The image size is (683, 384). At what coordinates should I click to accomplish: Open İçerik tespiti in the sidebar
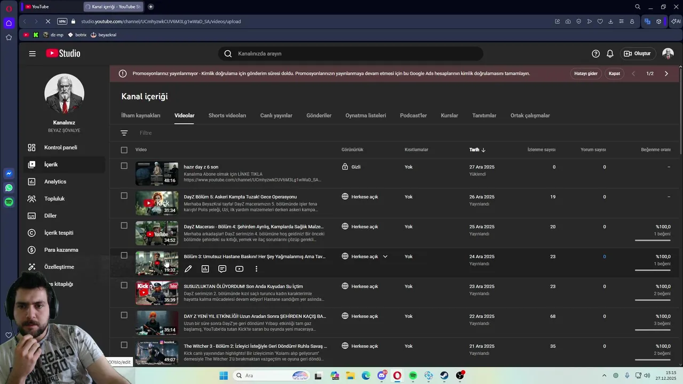pyautogui.click(x=64, y=233)
